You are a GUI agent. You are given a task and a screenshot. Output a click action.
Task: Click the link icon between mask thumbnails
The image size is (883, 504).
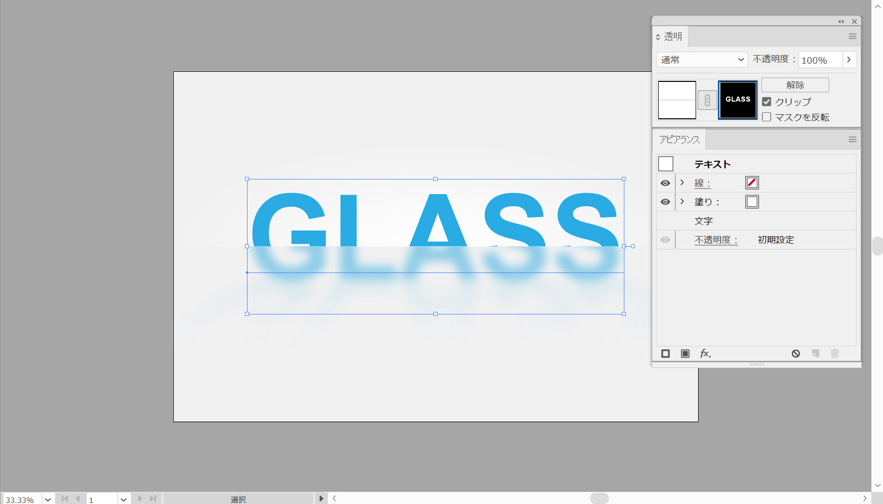click(x=707, y=100)
